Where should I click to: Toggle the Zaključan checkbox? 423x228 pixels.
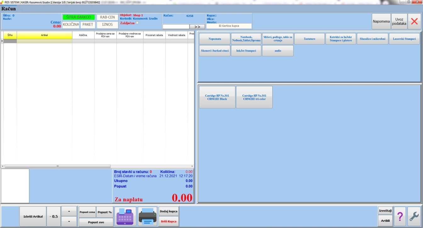pos(137,23)
